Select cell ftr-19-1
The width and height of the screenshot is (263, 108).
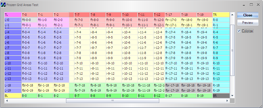click(x=204, y=25)
